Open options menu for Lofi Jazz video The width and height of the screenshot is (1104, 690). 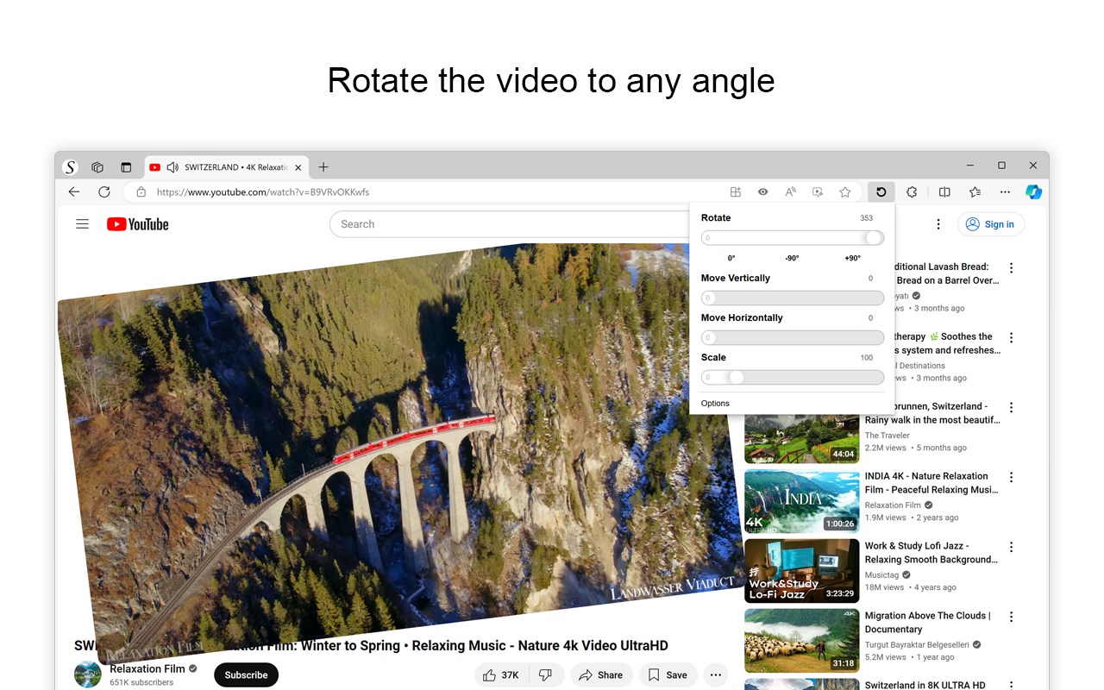[1012, 548]
